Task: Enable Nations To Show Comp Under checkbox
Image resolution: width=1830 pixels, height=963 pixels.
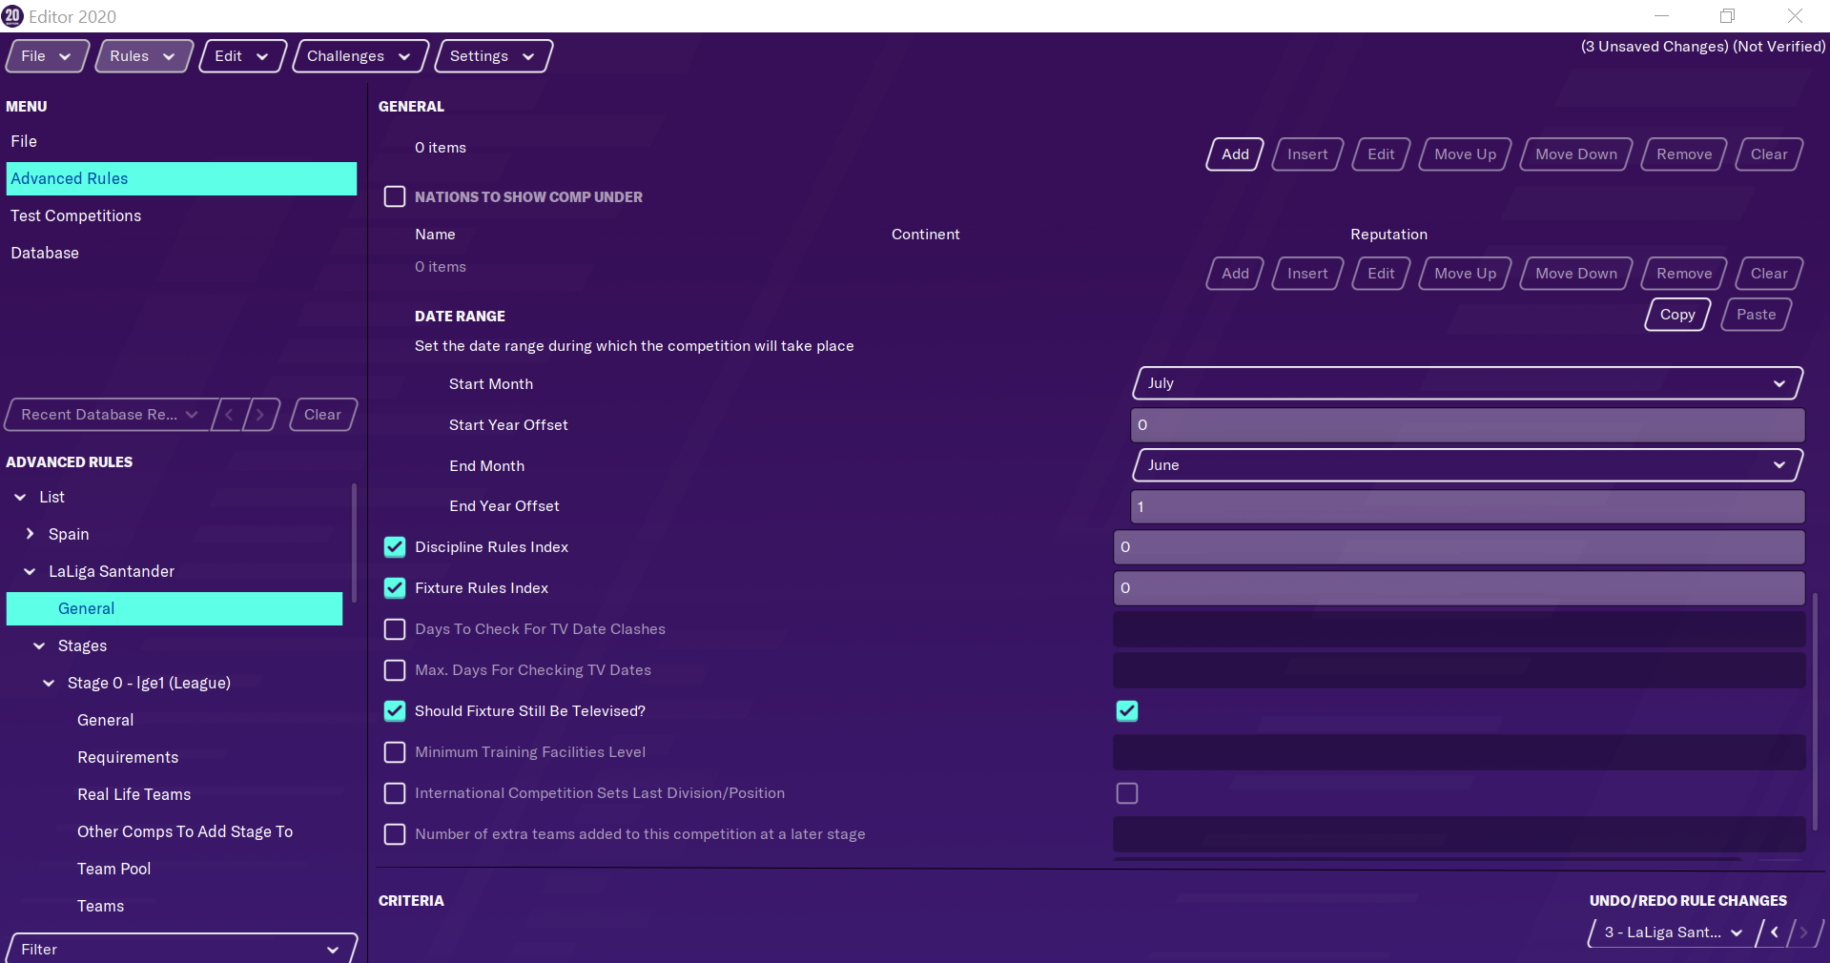Action: [x=395, y=196]
